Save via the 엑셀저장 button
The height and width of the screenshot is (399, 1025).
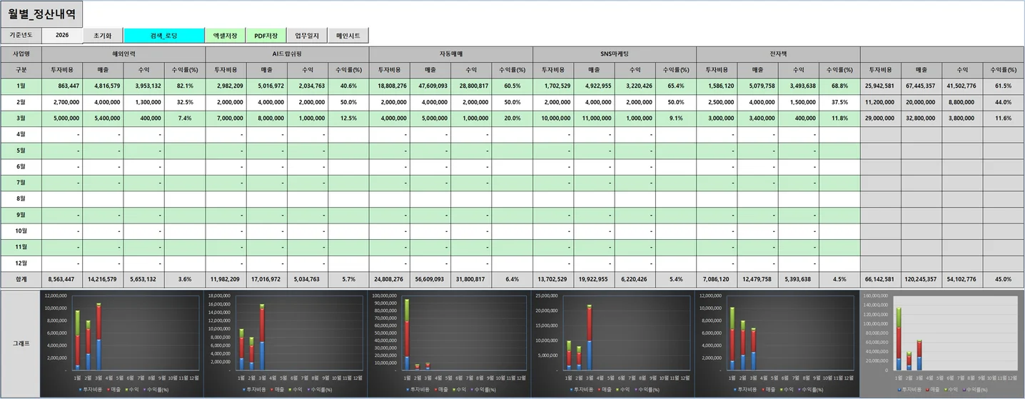tap(225, 36)
